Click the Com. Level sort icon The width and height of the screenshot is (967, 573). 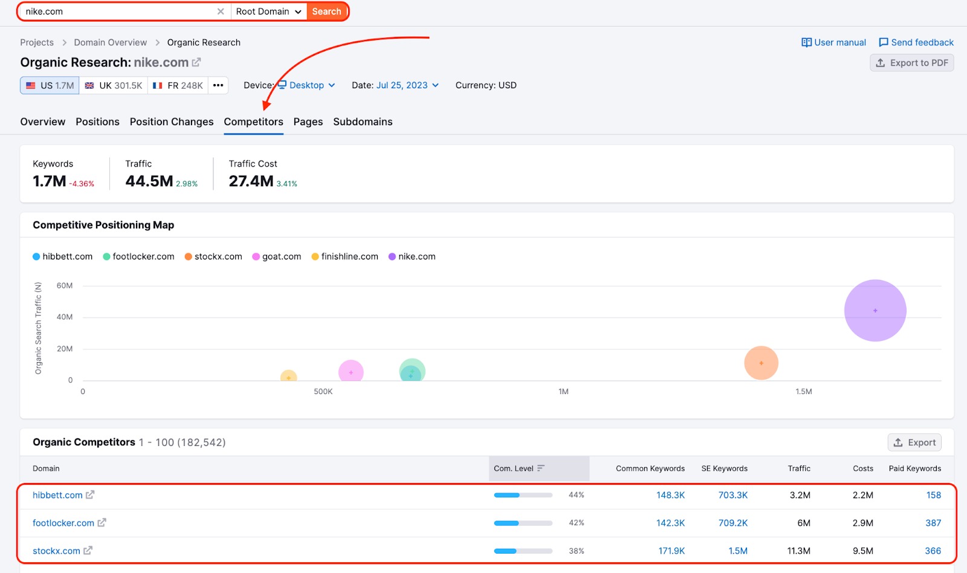click(541, 468)
